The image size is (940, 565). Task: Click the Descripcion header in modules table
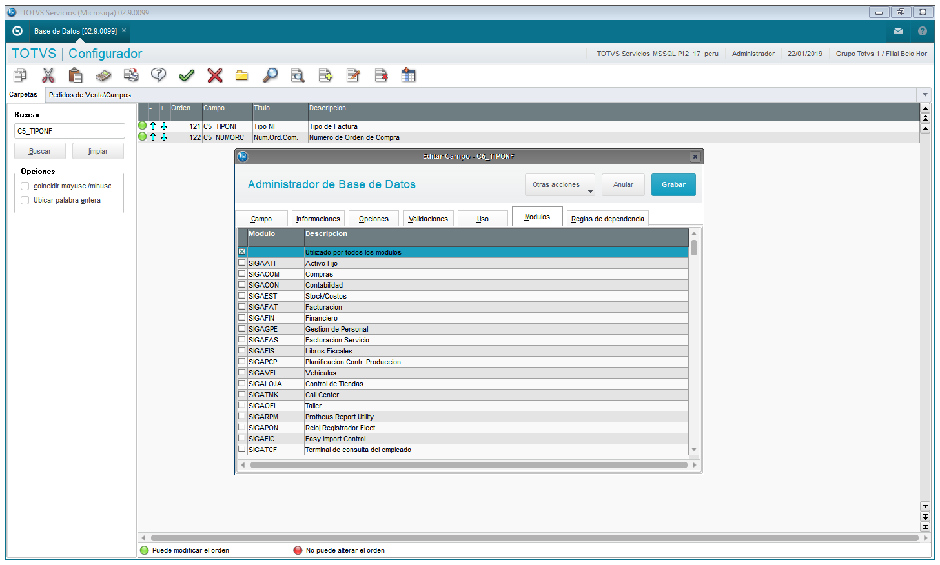(496, 237)
